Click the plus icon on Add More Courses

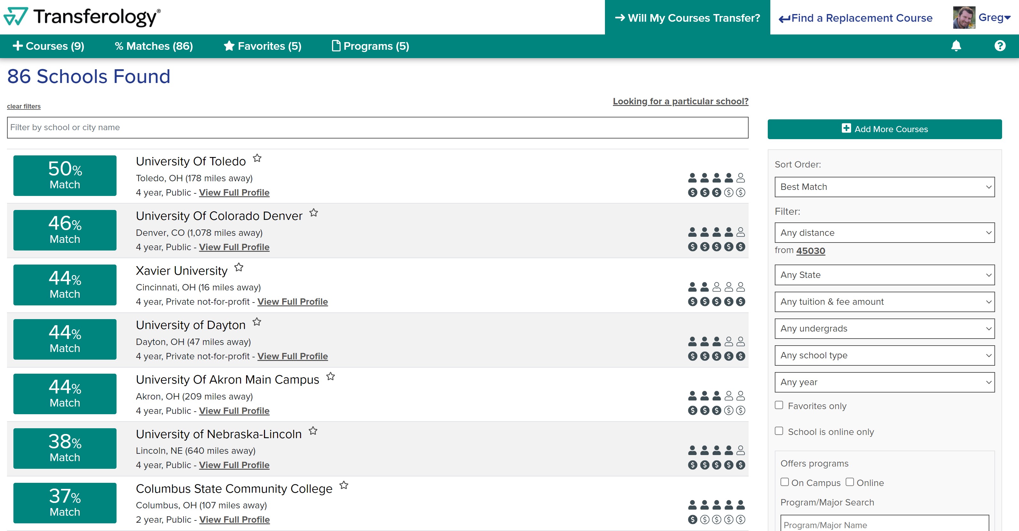click(846, 128)
